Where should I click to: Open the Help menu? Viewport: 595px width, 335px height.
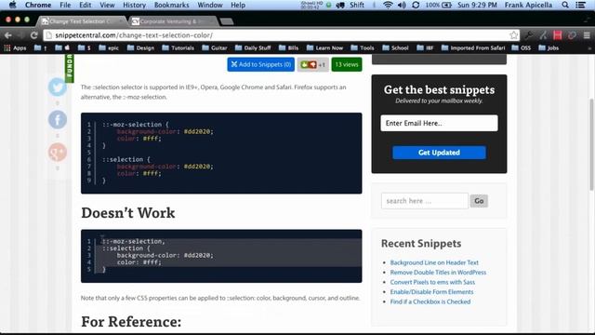pos(238,5)
